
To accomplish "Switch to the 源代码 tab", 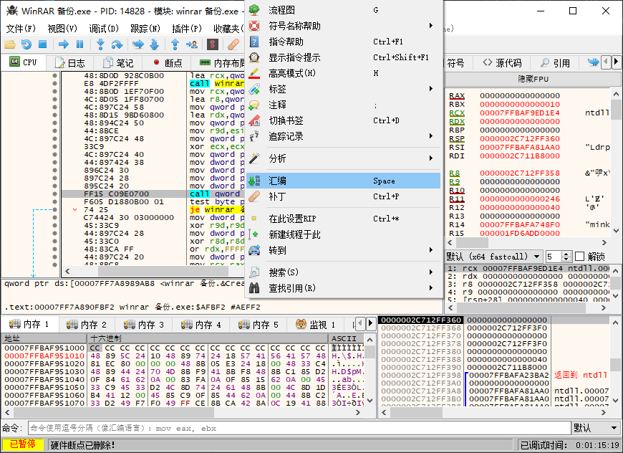I will pyautogui.click(x=502, y=63).
